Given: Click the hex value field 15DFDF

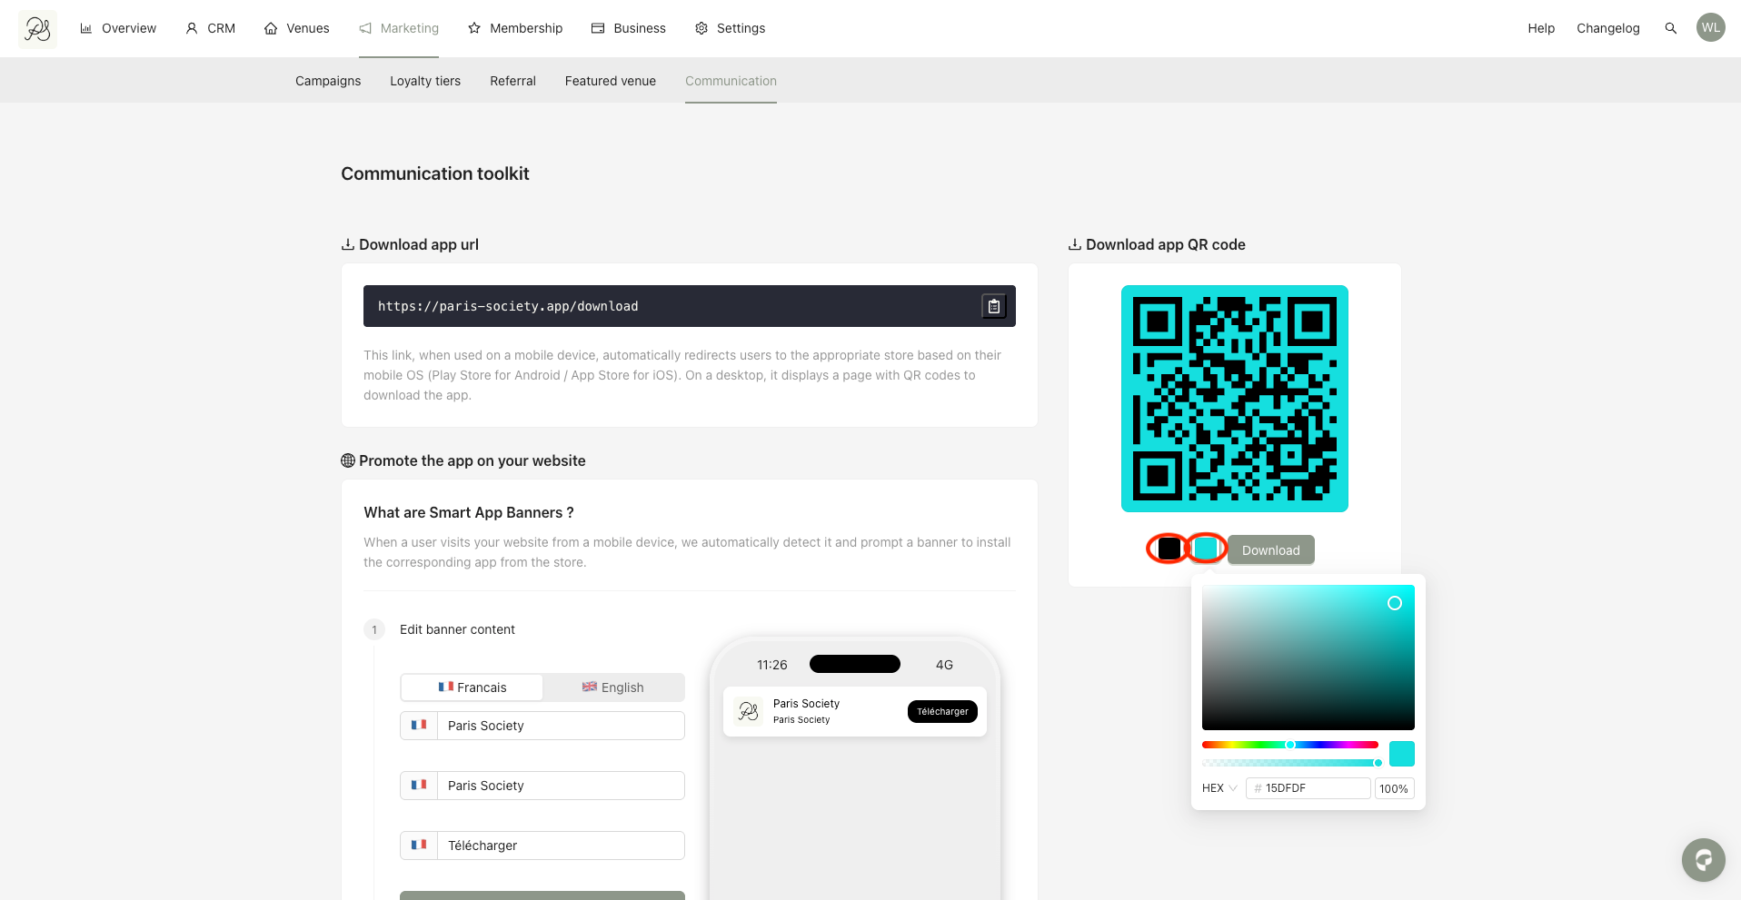Looking at the screenshot, I should [1308, 788].
